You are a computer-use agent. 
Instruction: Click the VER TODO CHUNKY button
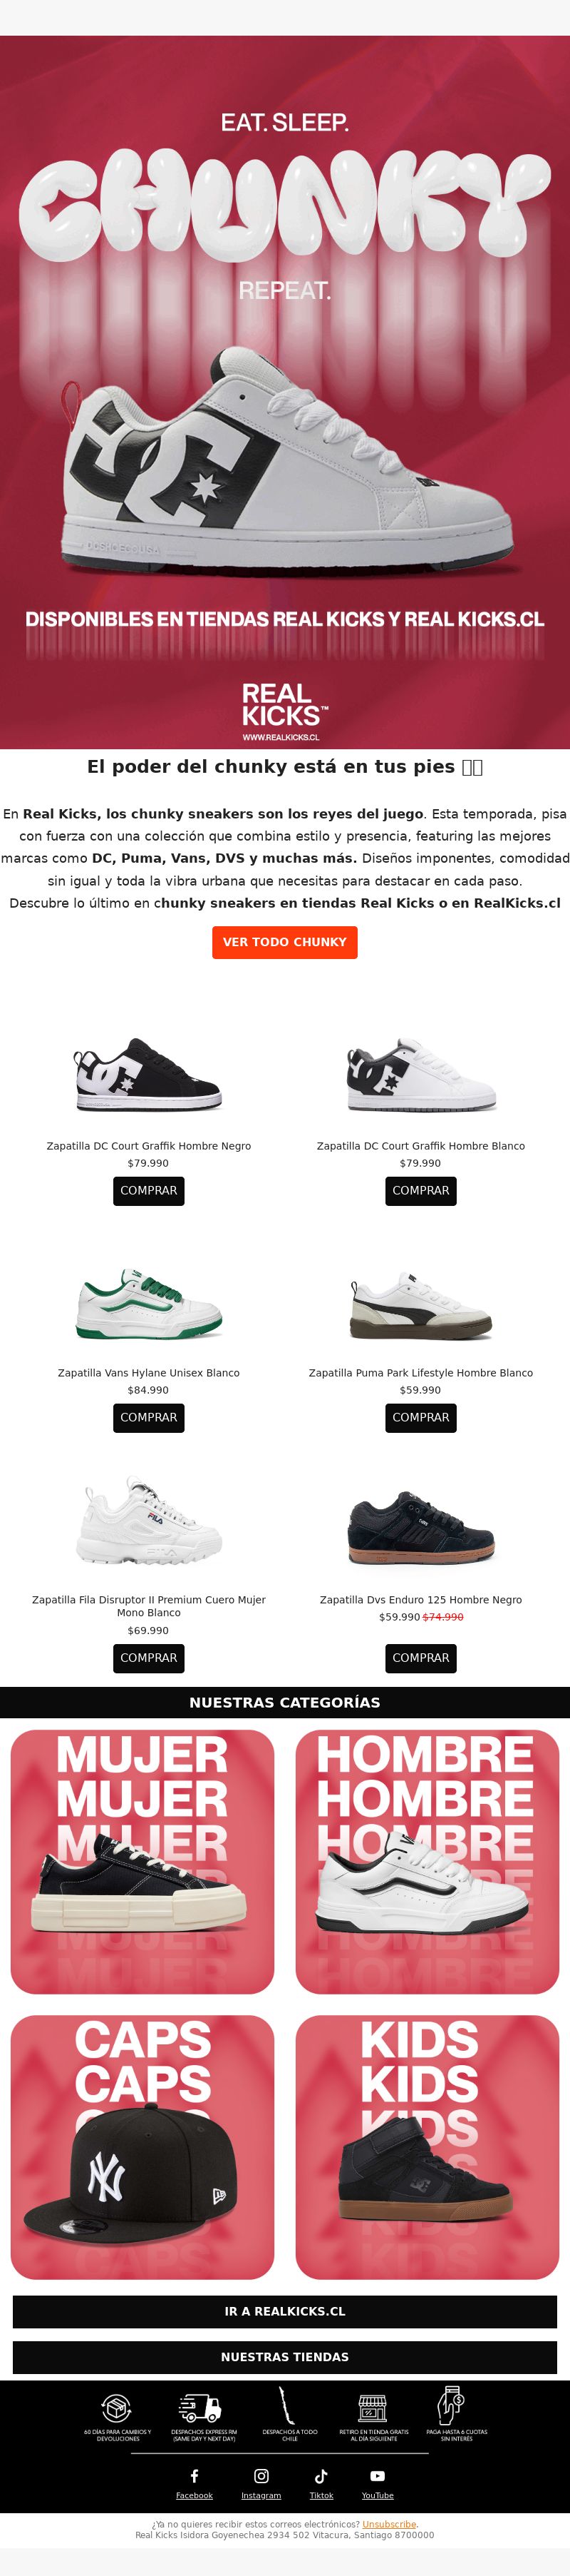(284, 942)
